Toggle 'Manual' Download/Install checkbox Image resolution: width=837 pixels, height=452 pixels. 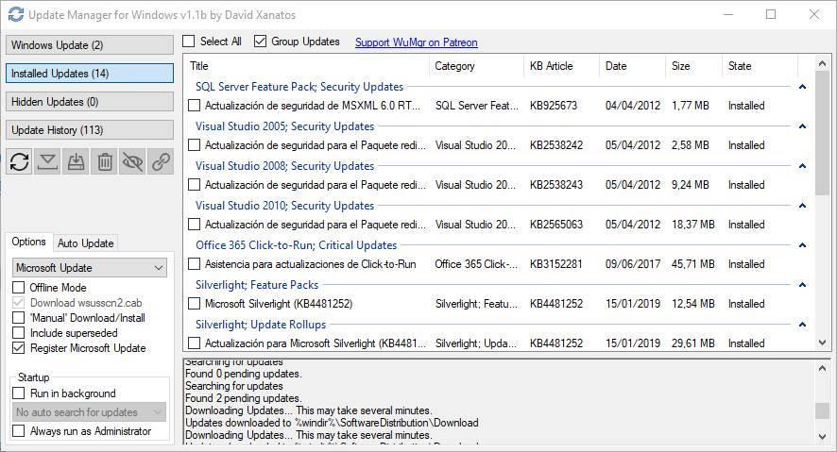coord(19,318)
